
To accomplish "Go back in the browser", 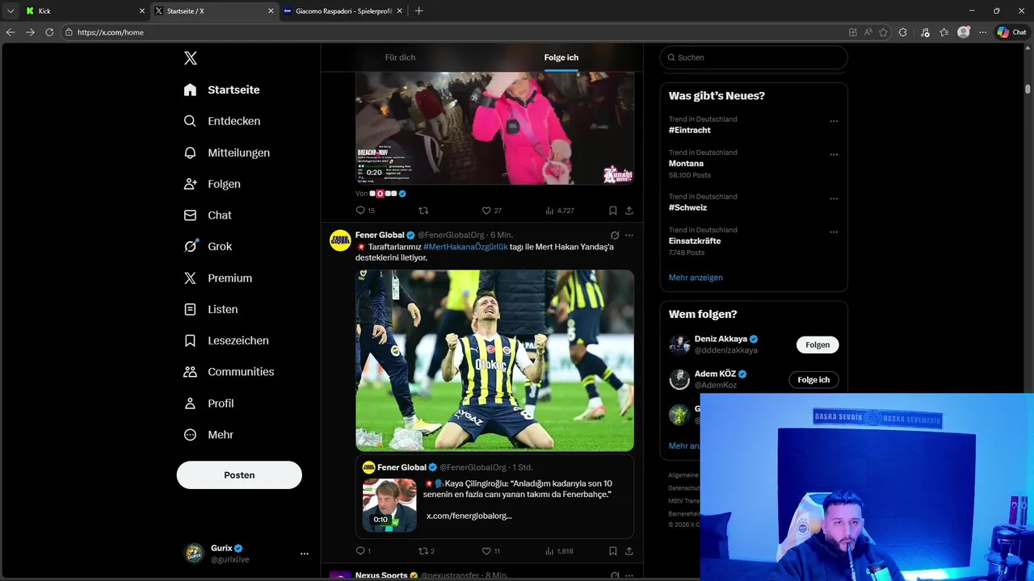I will [11, 32].
